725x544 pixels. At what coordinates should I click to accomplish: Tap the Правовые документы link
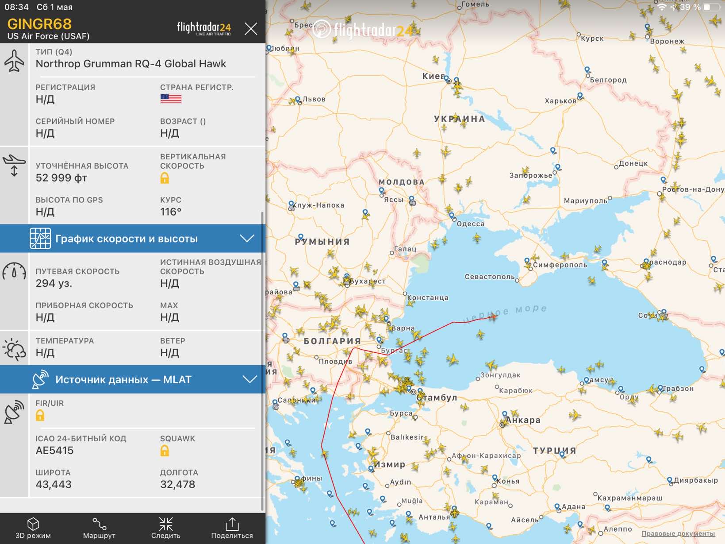tap(678, 533)
